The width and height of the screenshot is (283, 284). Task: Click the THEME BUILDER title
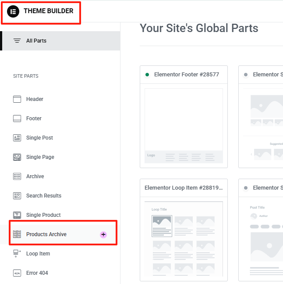[x=48, y=11]
